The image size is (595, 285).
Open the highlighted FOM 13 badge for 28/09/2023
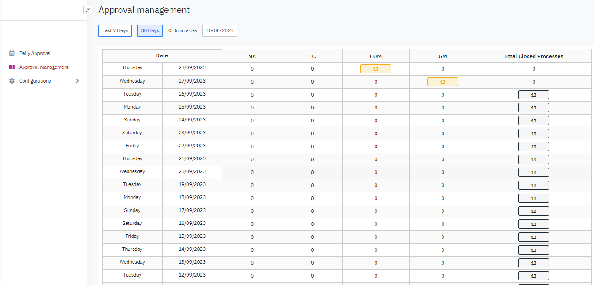(x=376, y=68)
